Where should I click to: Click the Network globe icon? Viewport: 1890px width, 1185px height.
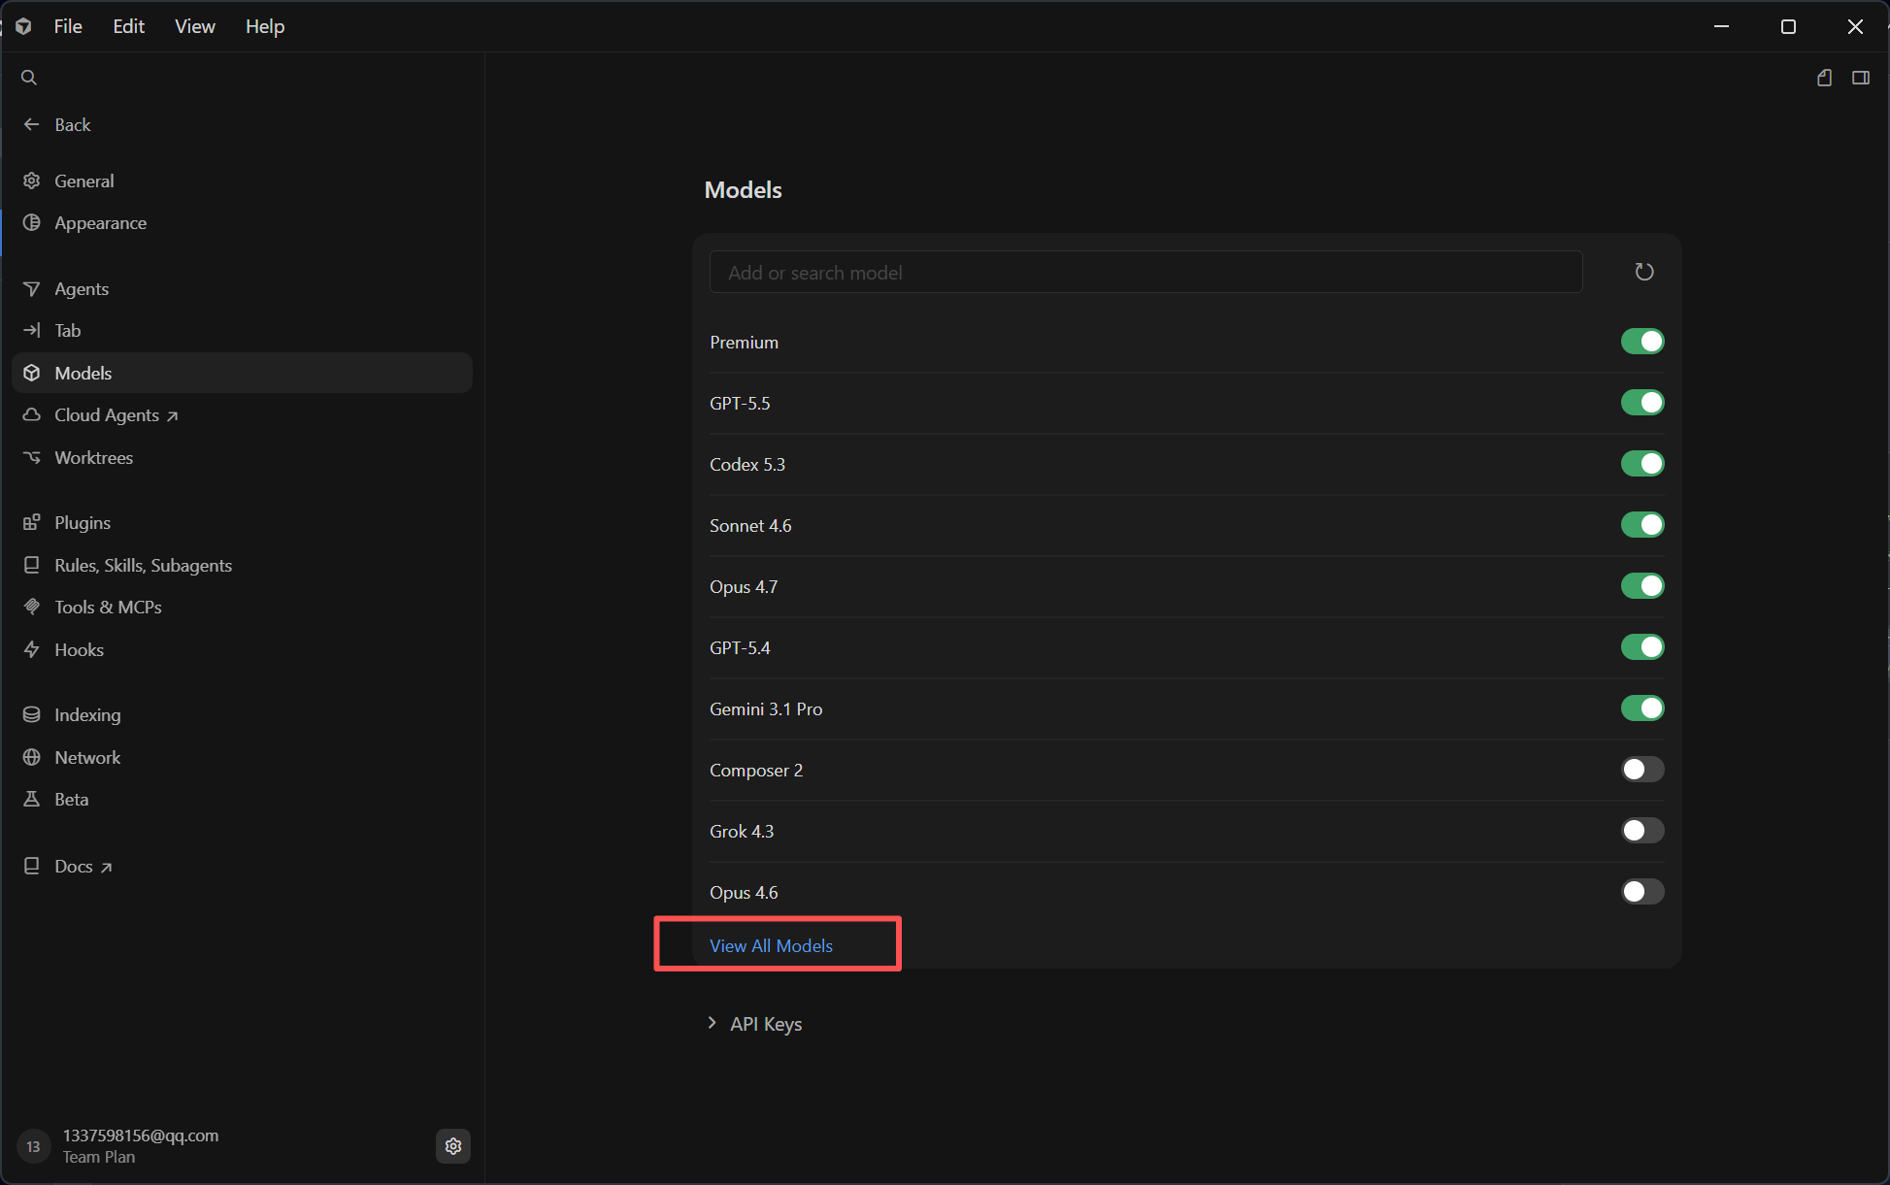tap(32, 757)
